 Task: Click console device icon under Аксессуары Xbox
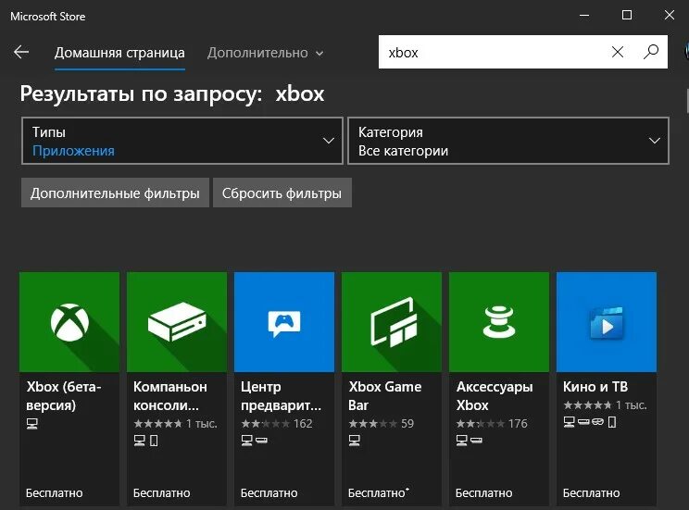(476, 441)
